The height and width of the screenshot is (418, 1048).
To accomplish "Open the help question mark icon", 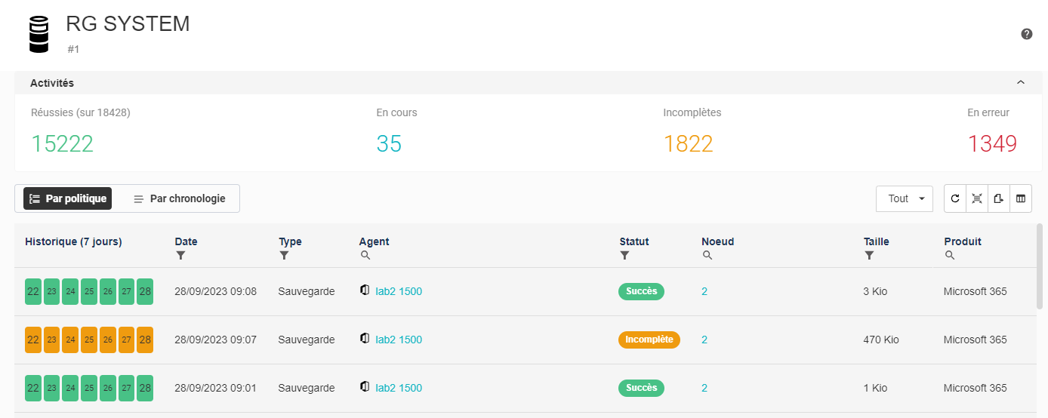I will (1027, 34).
